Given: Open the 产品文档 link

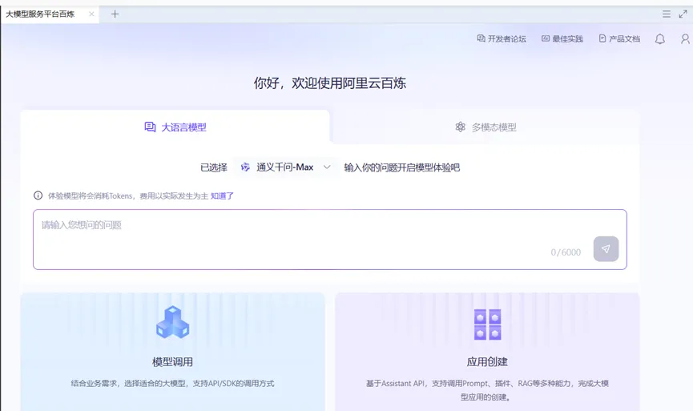Looking at the screenshot, I should click(x=619, y=39).
